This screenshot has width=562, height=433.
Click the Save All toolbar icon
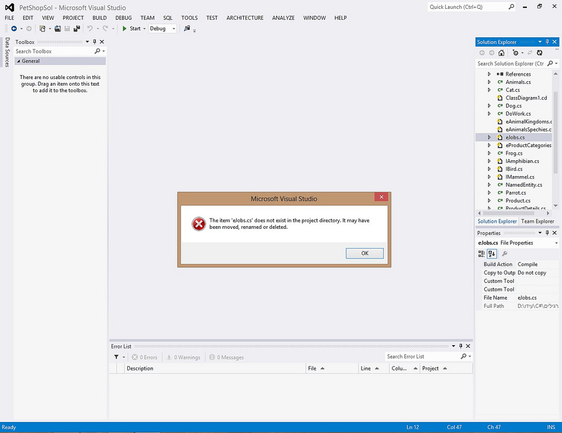tap(77, 29)
